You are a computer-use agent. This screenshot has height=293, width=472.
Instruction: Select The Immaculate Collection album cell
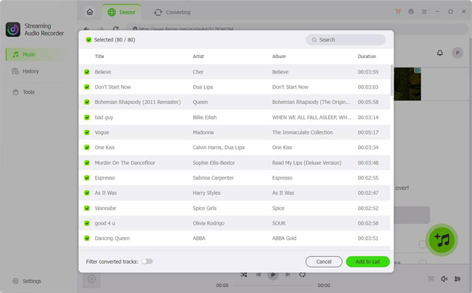click(303, 132)
